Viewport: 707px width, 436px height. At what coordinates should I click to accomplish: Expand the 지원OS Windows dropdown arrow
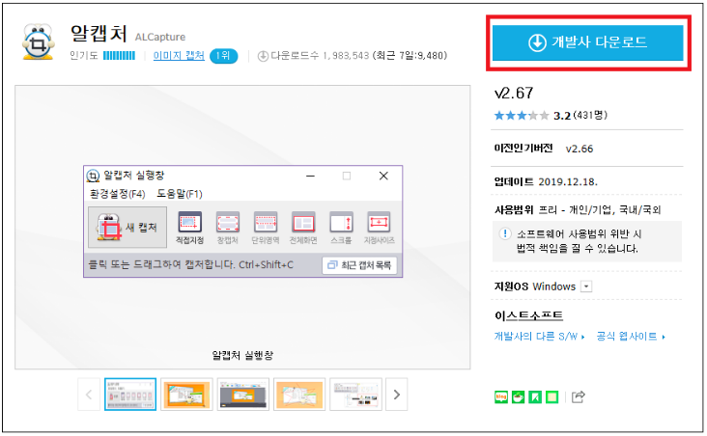[586, 286]
